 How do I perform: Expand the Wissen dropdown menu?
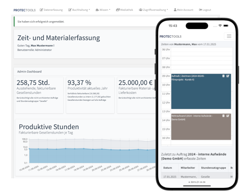(103, 10)
